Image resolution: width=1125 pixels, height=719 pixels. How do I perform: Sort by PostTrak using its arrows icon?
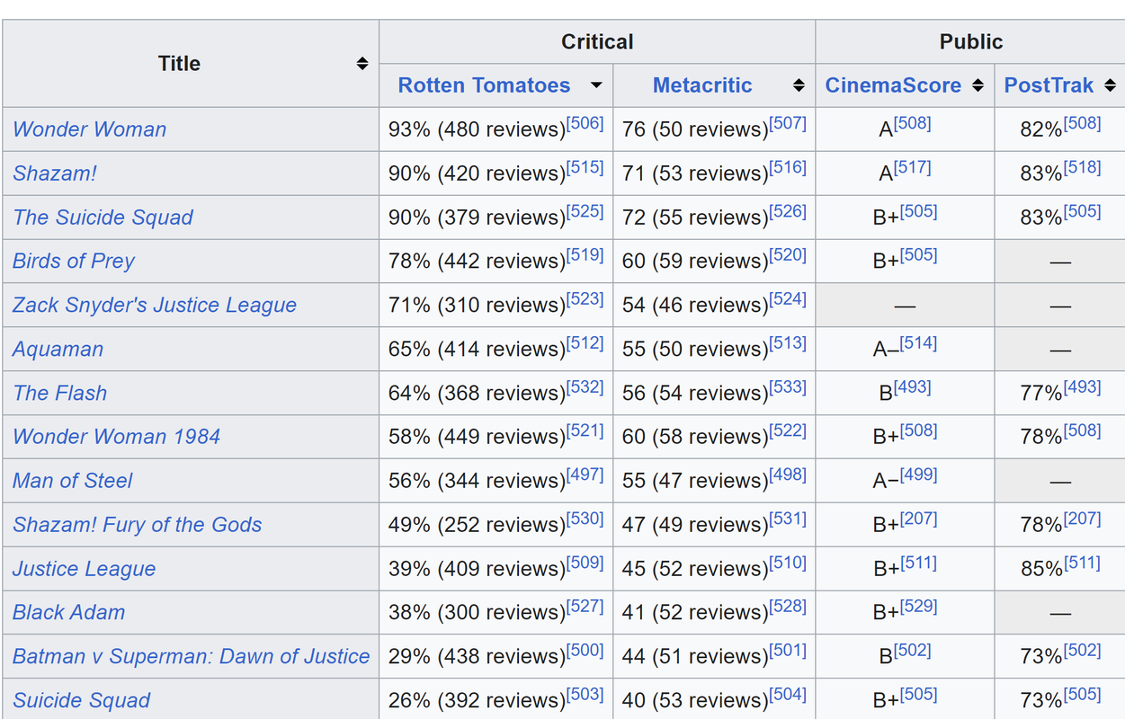1111,85
